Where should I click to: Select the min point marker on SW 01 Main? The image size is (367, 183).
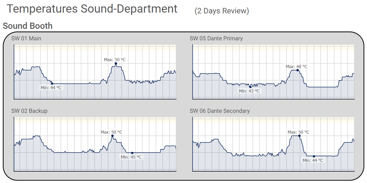(x=52, y=84)
